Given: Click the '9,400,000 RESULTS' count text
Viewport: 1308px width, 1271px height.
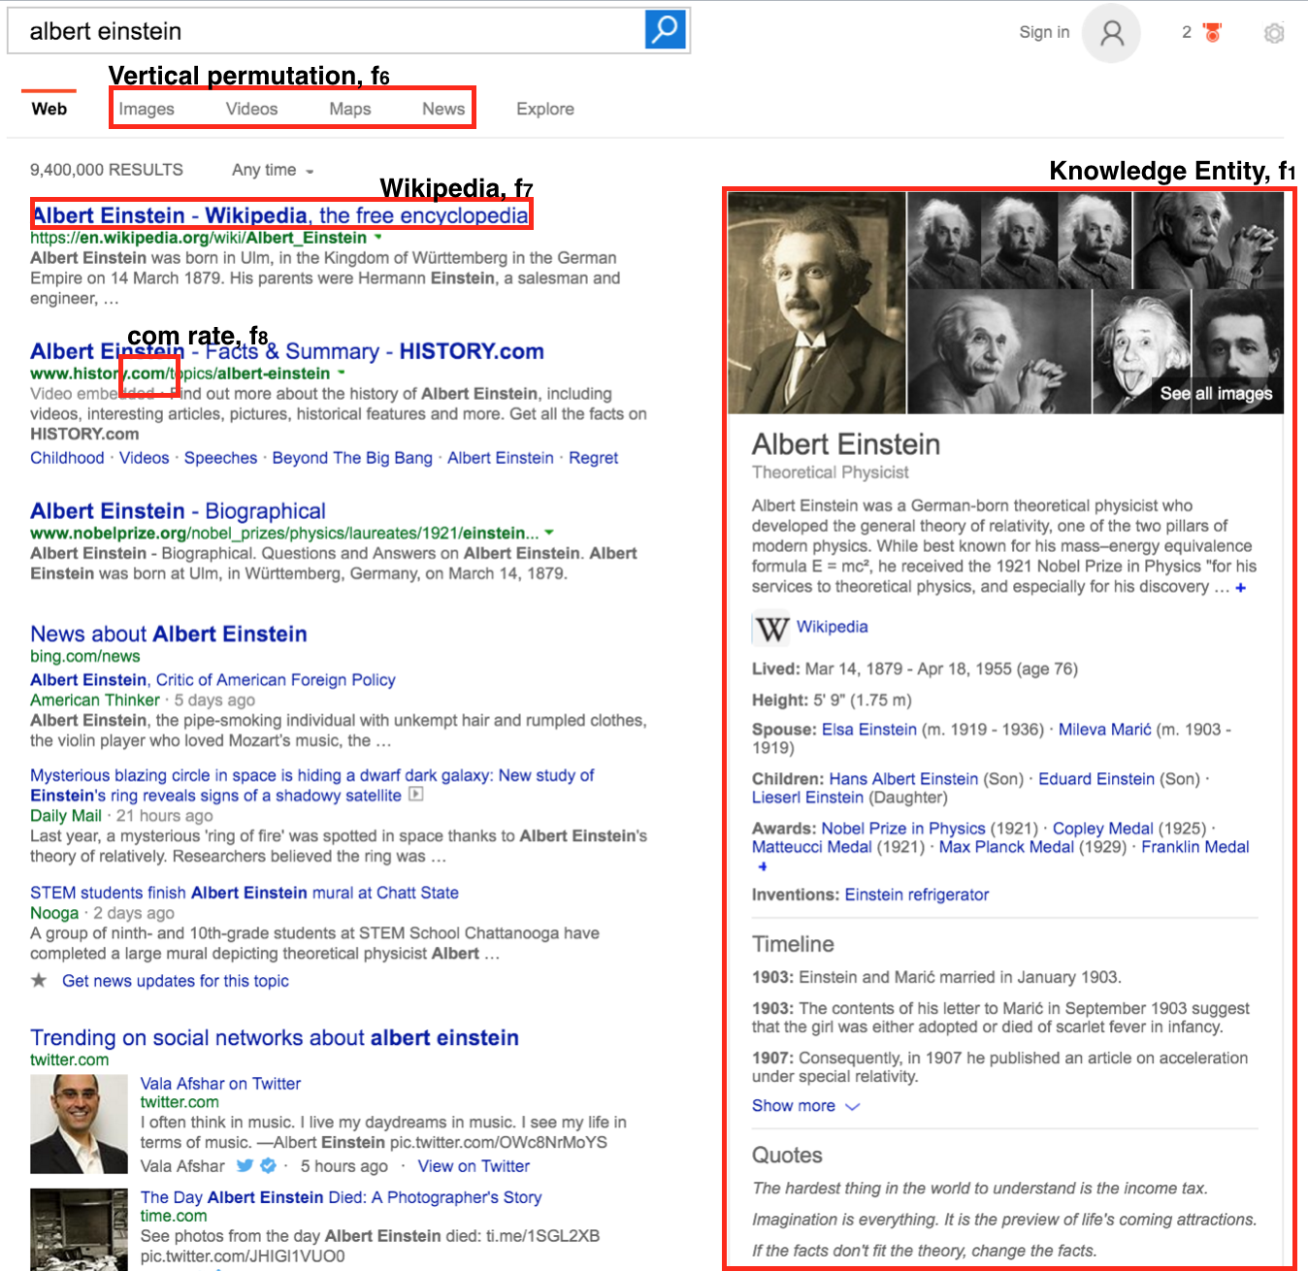Looking at the screenshot, I should pyautogui.click(x=107, y=170).
